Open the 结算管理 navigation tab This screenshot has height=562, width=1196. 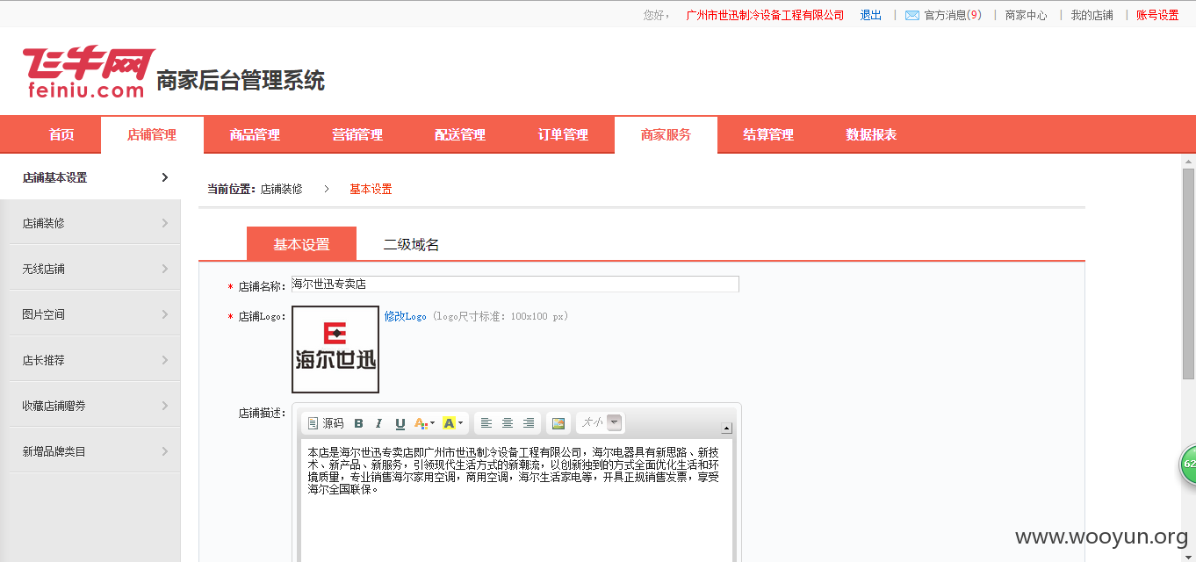[768, 134]
